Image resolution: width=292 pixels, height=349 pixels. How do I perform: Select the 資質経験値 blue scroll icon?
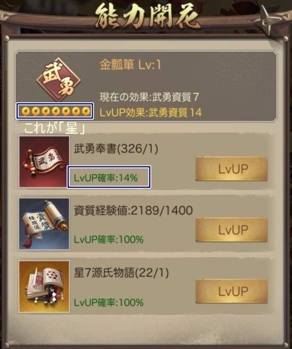[x=44, y=224]
